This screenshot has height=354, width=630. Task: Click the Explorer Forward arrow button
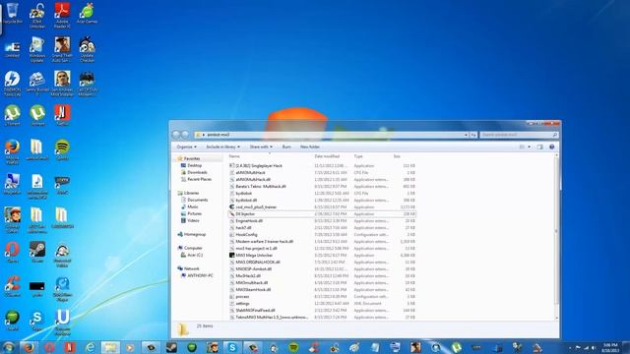coord(185,135)
